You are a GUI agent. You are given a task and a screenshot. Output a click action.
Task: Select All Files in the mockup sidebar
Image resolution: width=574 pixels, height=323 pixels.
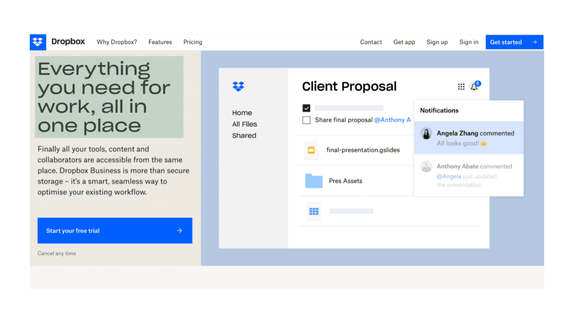[244, 124]
